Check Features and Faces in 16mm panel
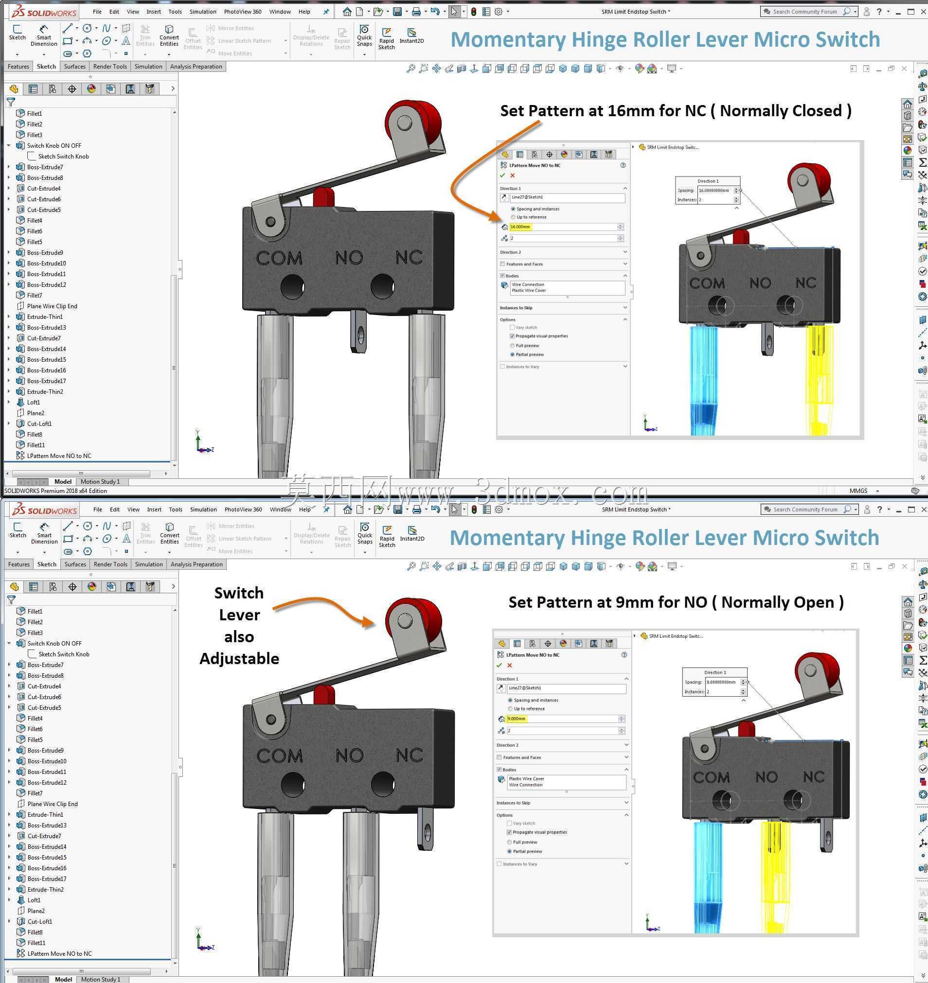The height and width of the screenshot is (983, 928). [x=502, y=264]
